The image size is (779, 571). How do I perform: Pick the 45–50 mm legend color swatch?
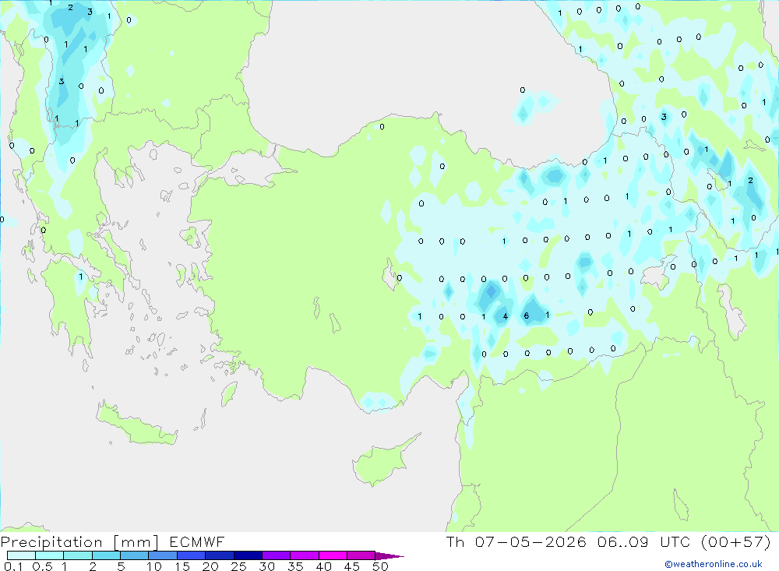pos(361,555)
